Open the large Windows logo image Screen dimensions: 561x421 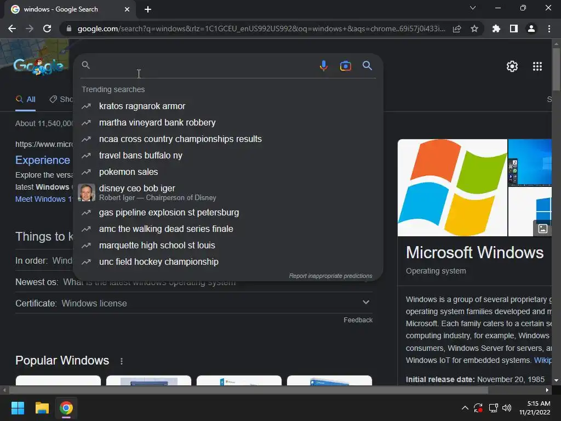[452, 187]
